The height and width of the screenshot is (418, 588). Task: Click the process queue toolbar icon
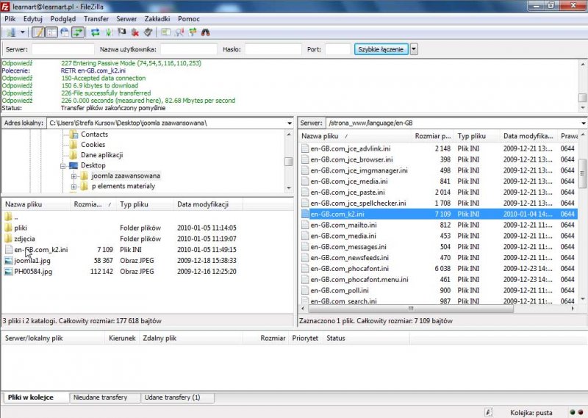(110, 32)
